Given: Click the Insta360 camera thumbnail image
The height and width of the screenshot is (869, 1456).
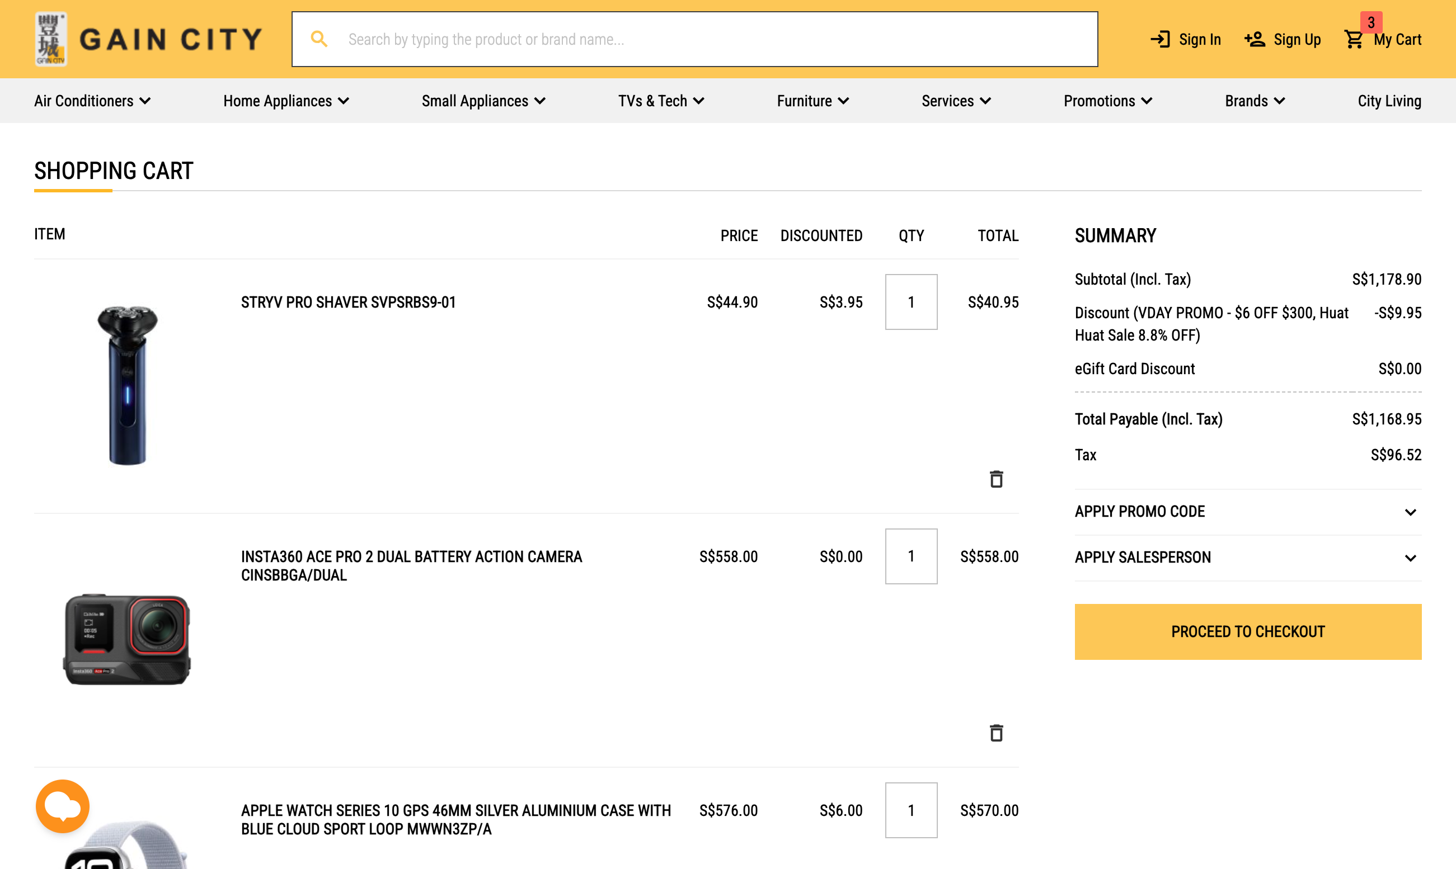Looking at the screenshot, I should 127,639.
